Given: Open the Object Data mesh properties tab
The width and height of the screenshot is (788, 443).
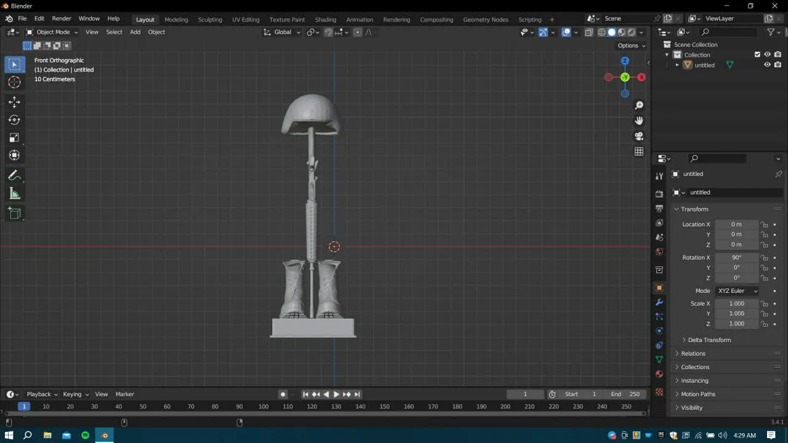Looking at the screenshot, I should [x=659, y=359].
